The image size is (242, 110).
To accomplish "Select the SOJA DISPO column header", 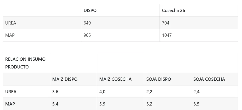I will coord(159,79).
